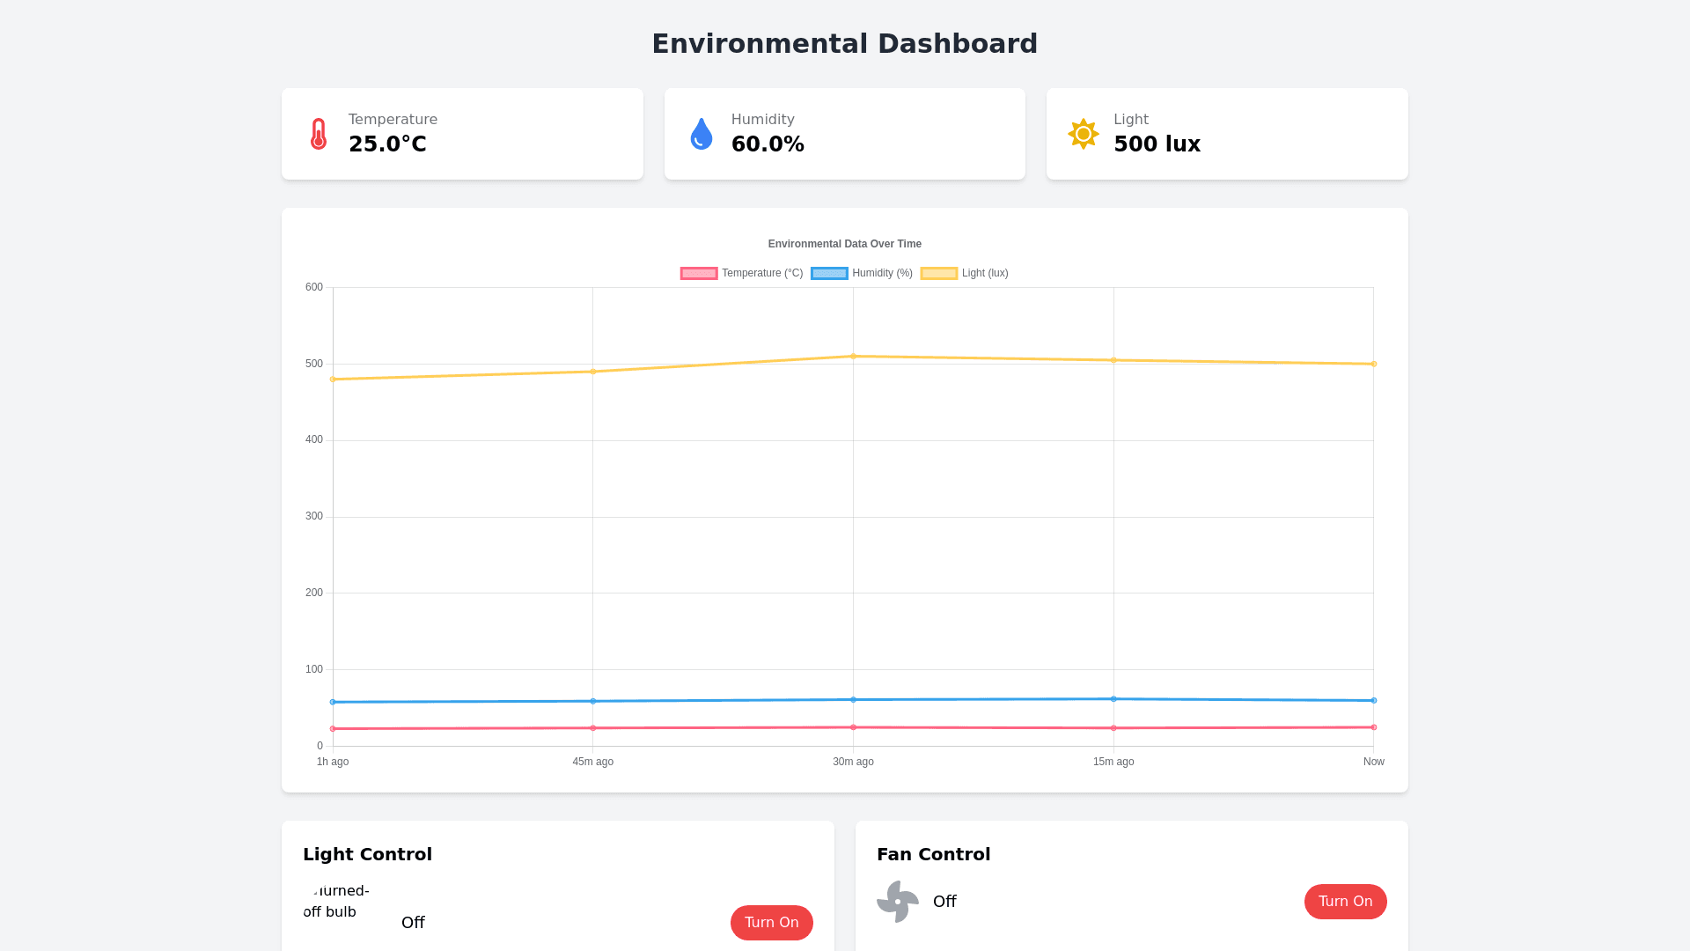Click the temperature data point at 45m ago

pos(593,728)
